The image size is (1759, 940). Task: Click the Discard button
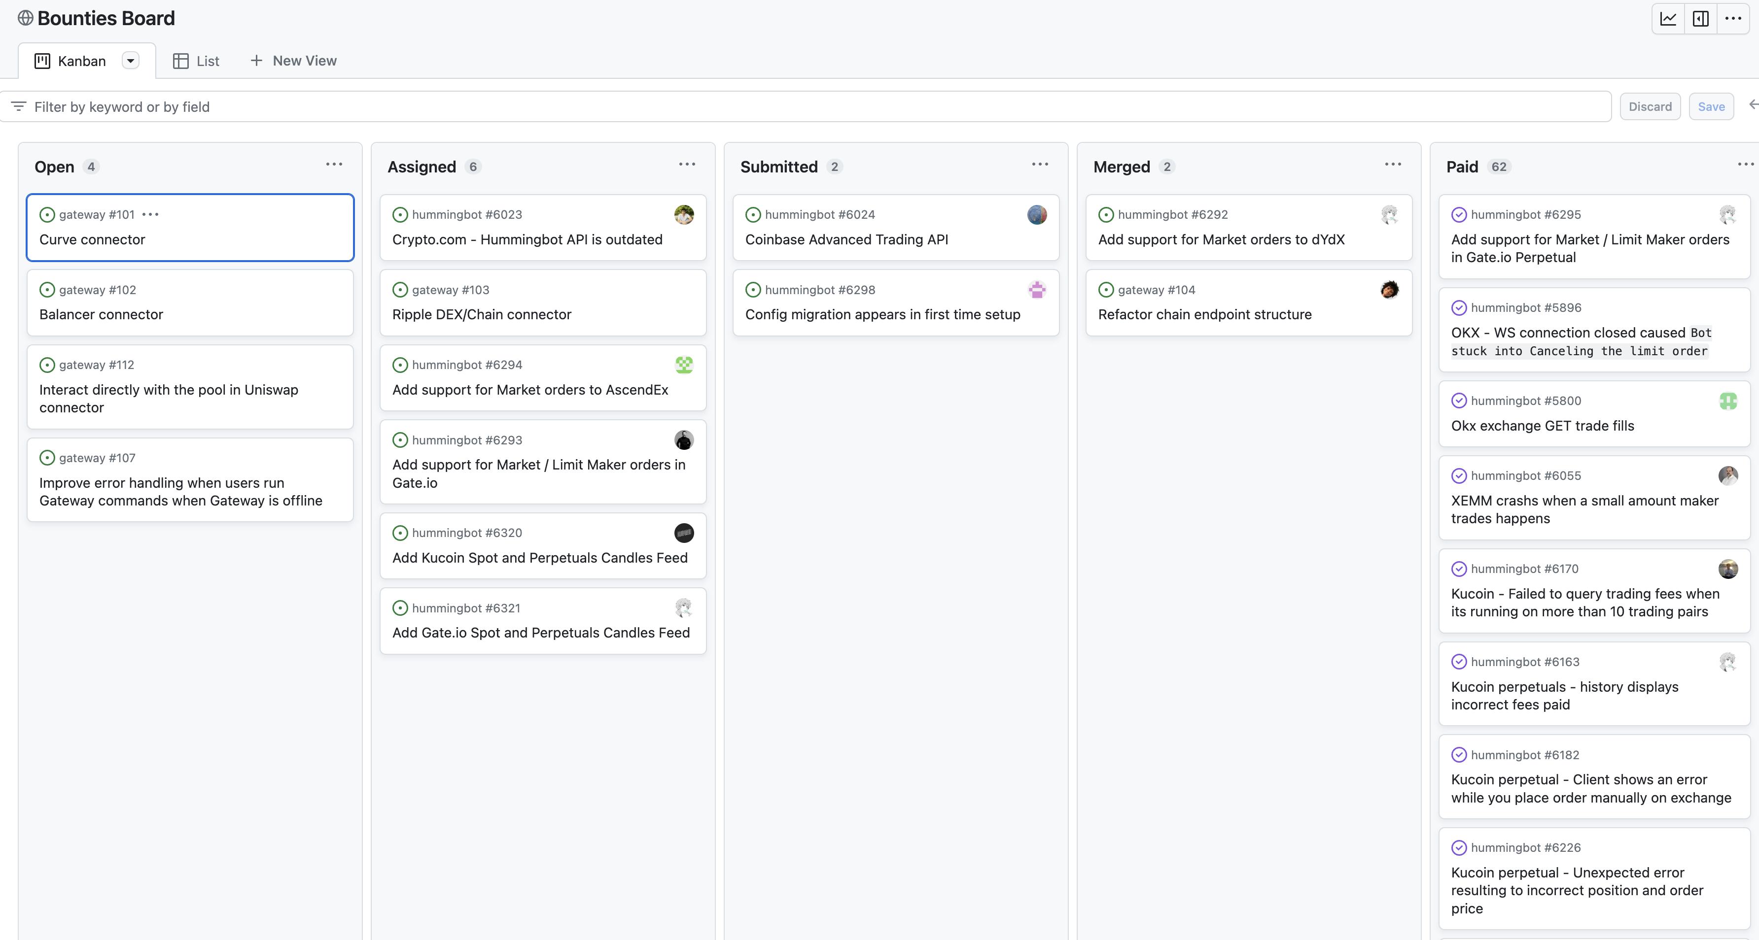point(1650,106)
